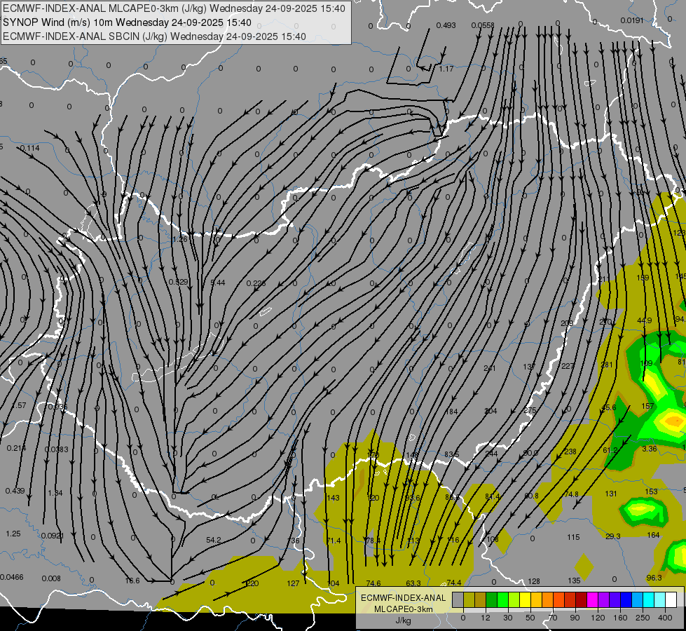This screenshot has height=631, width=686.
Task: Click the grid value 81.4
Action: click(x=493, y=496)
